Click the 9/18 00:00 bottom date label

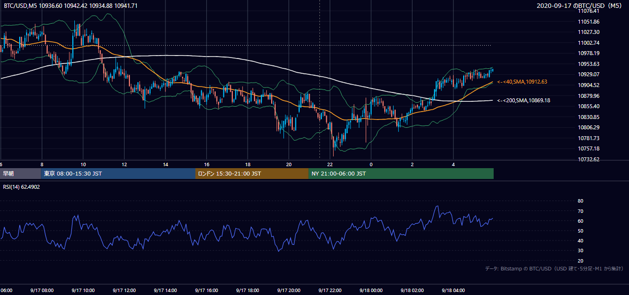(371, 291)
